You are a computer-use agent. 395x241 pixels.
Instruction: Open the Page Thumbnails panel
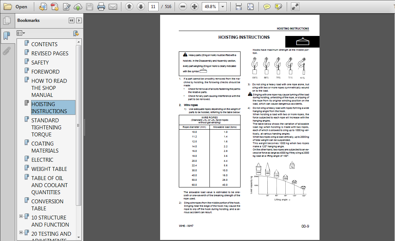coord(7,21)
